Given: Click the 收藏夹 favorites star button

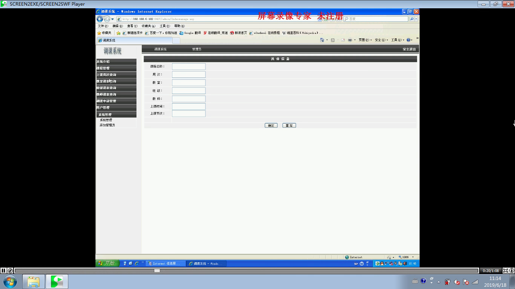Looking at the screenshot, I should (x=104, y=33).
